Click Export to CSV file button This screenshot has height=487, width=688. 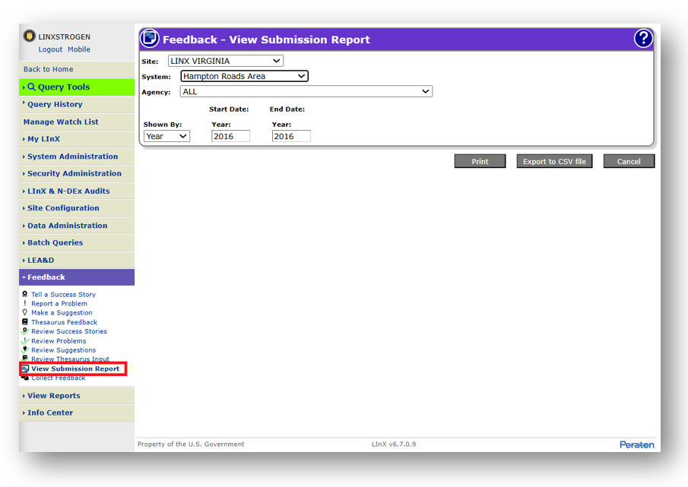pos(554,161)
